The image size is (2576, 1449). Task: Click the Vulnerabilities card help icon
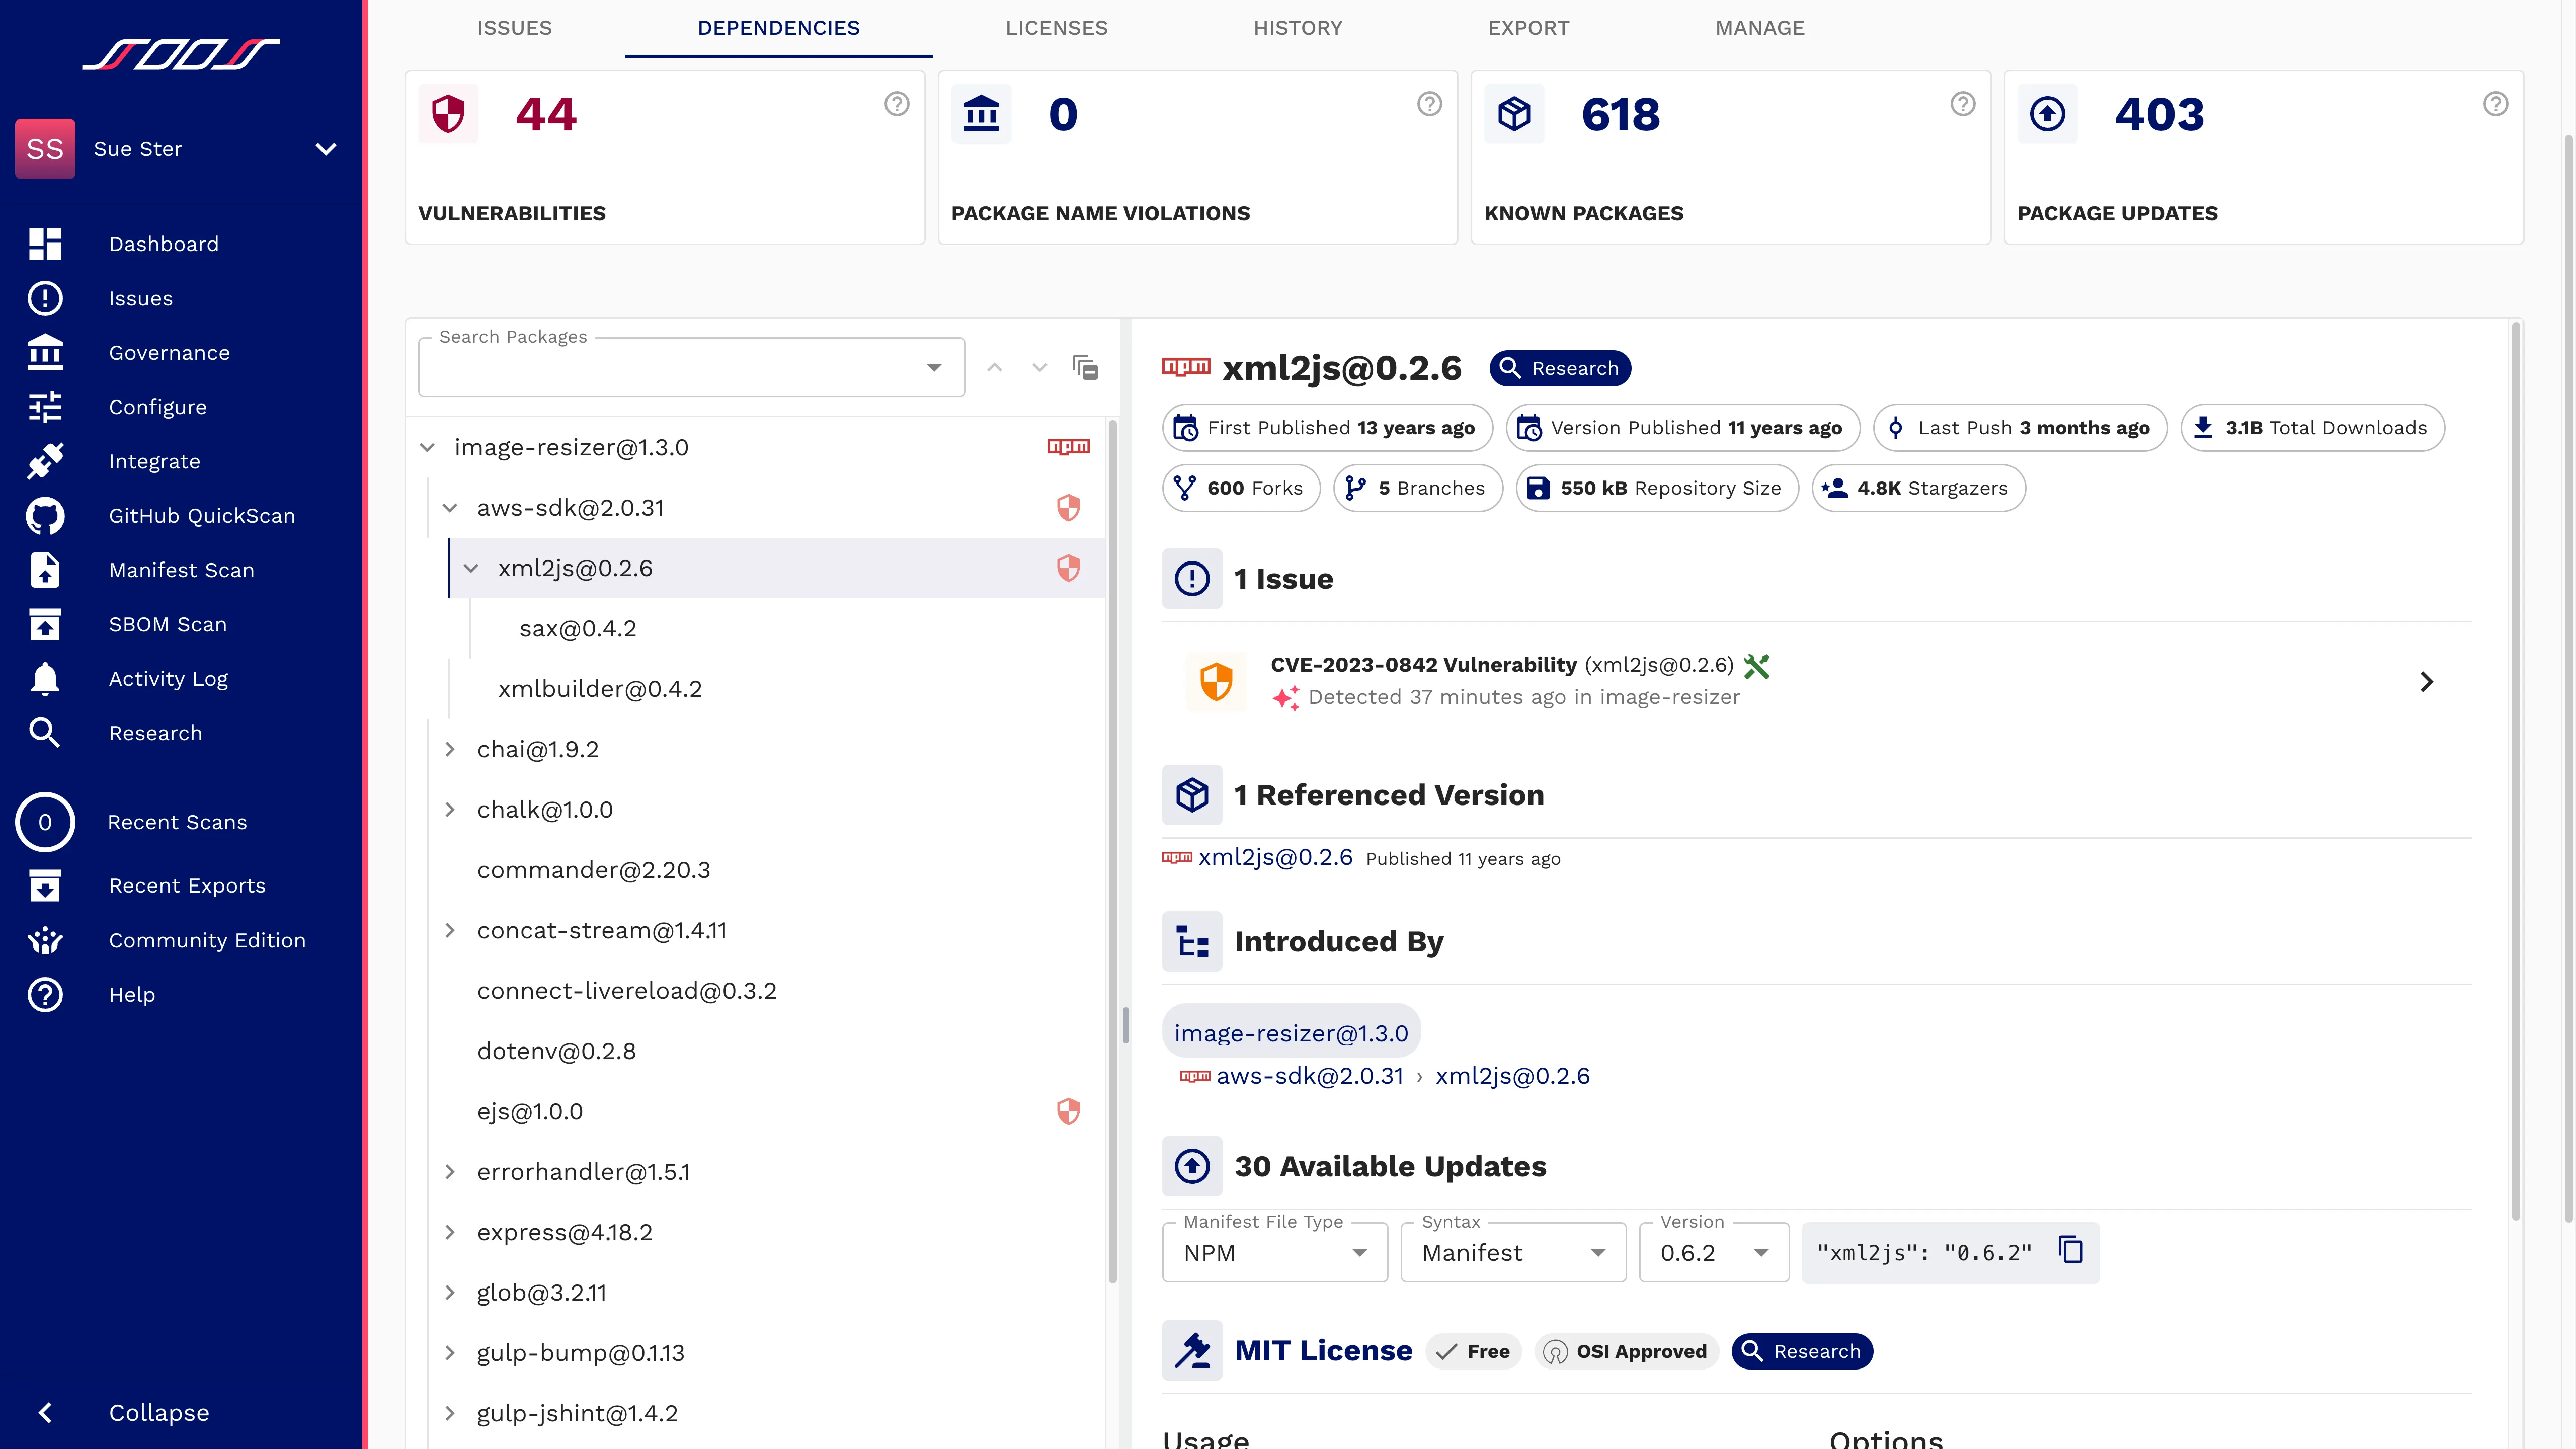click(897, 104)
